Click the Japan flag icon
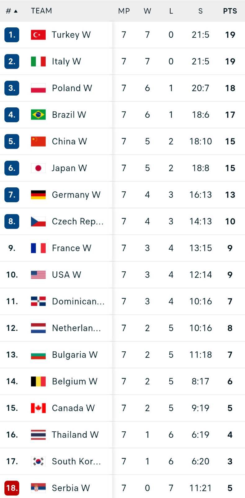 click(x=38, y=168)
